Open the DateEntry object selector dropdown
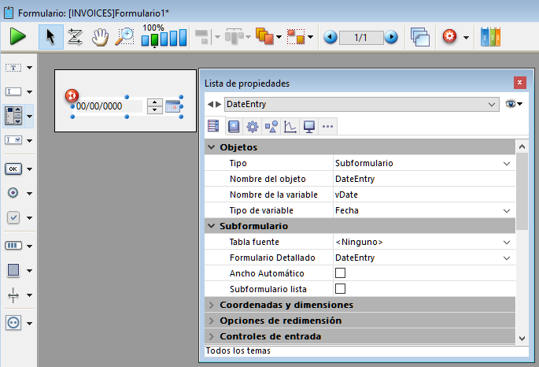Viewport: 539px width, 367px height. coord(493,104)
